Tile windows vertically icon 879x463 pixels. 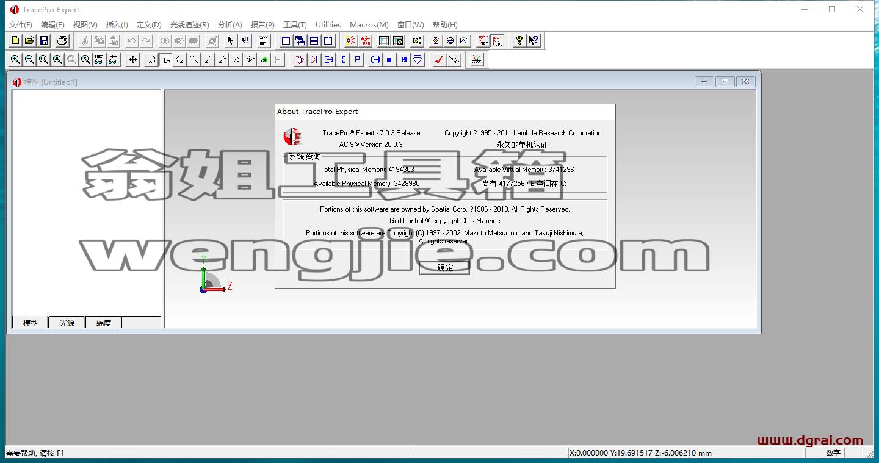click(328, 41)
